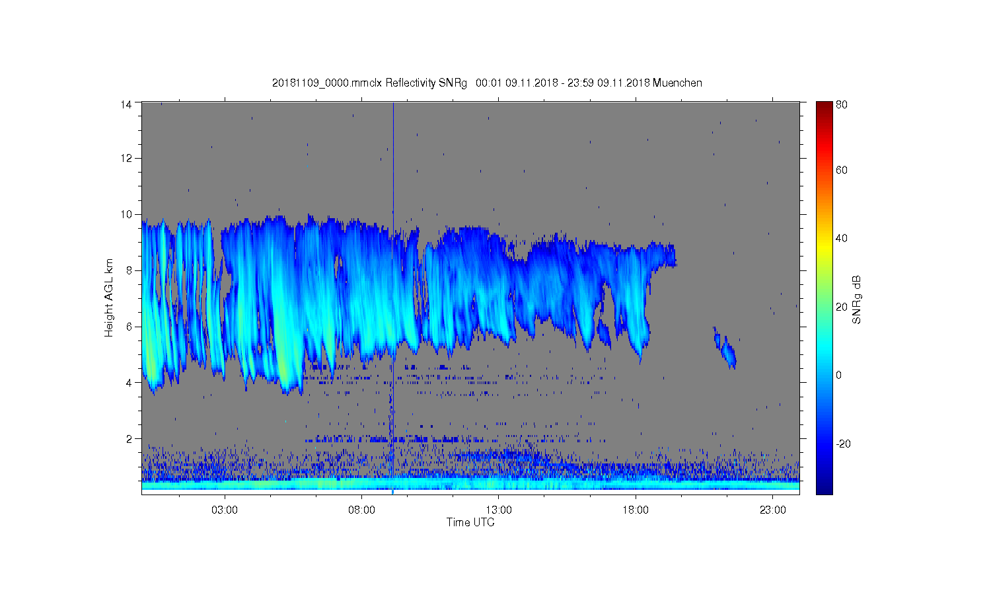Click the "60" value on the colorbar scale
The height and width of the screenshot is (595, 991).
pos(842,171)
